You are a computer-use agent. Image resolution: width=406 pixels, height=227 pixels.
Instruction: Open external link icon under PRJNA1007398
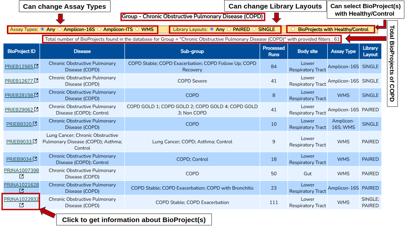pos(22,177)
